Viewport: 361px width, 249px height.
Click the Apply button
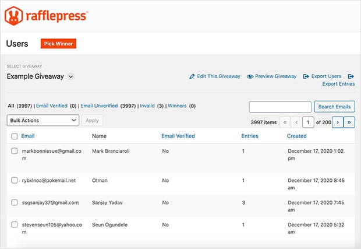click(x=92, y=120)
